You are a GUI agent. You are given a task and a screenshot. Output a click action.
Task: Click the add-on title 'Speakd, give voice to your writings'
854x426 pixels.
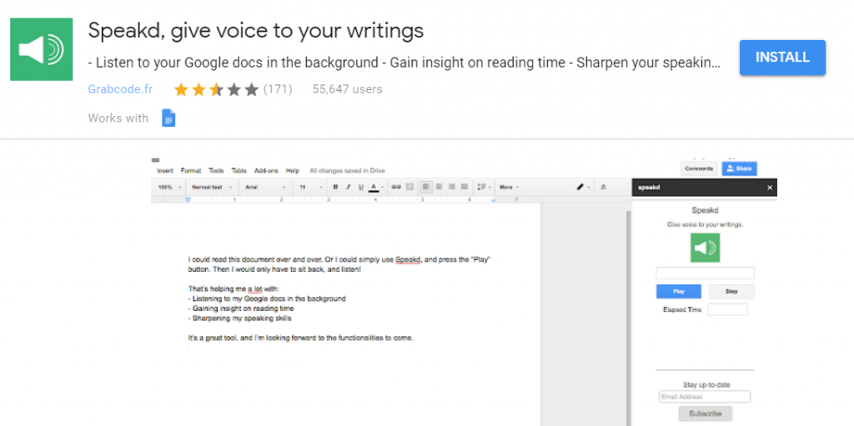tap(256, 31)
